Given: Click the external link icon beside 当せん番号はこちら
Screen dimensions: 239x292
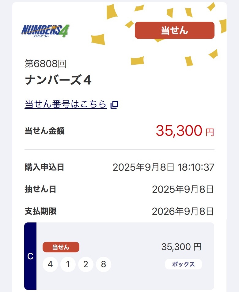Looking at the screenshot, I should (114, 105).
